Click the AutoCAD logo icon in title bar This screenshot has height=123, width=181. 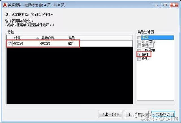(5, 5)
